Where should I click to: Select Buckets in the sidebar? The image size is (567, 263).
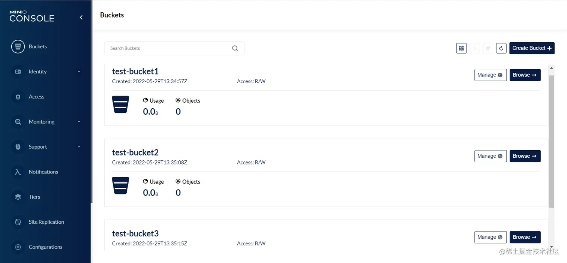(x=37, y=46)
